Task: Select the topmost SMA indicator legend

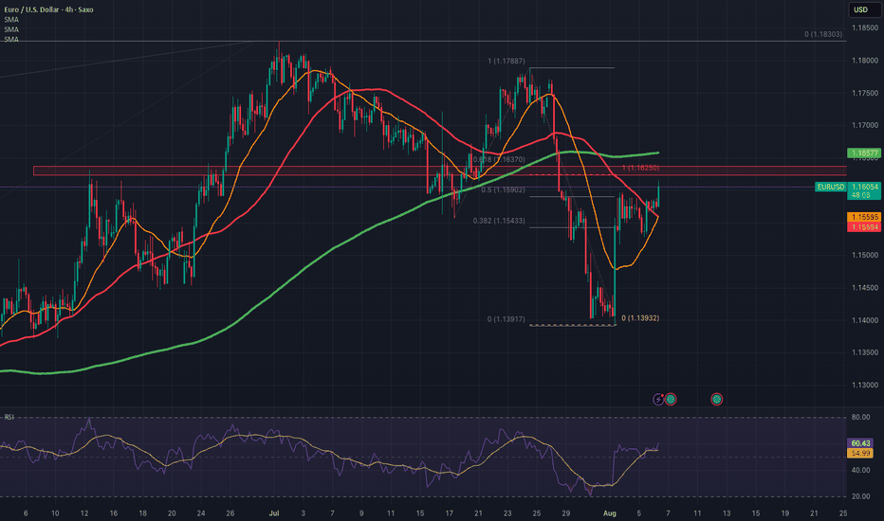Action: [11, 20]
